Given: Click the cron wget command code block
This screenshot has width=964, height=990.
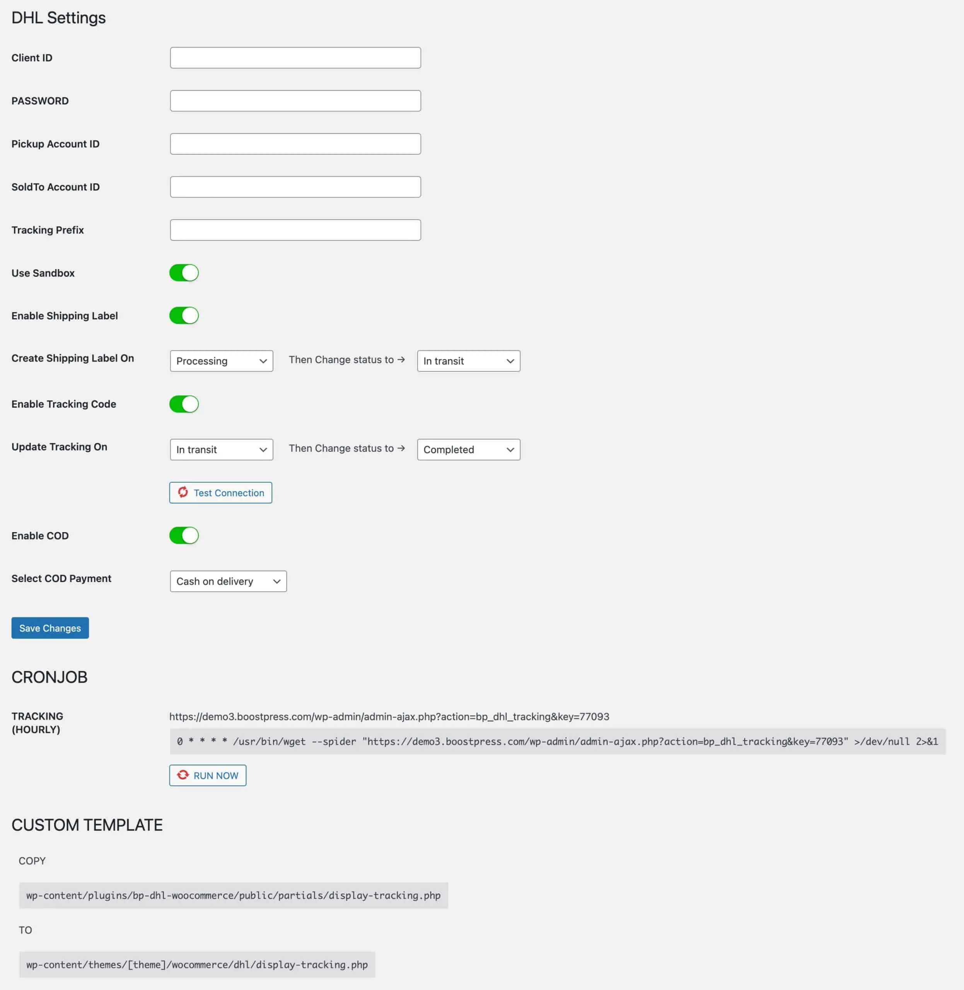Looking at the screenshot, I should 557,741.
